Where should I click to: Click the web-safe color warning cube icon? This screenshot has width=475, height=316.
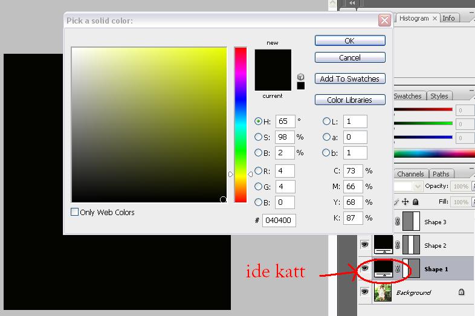(x=300, y=77)
